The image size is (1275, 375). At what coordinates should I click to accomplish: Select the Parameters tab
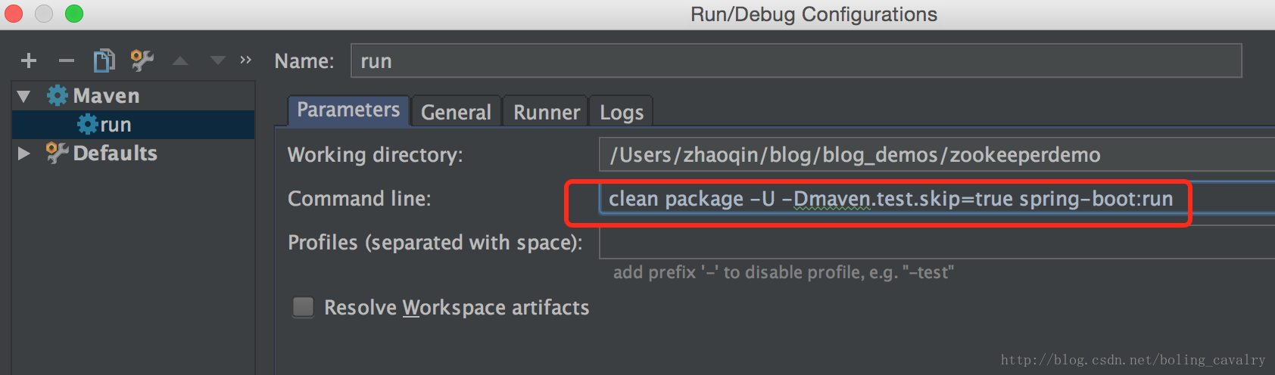coord(348,110)
